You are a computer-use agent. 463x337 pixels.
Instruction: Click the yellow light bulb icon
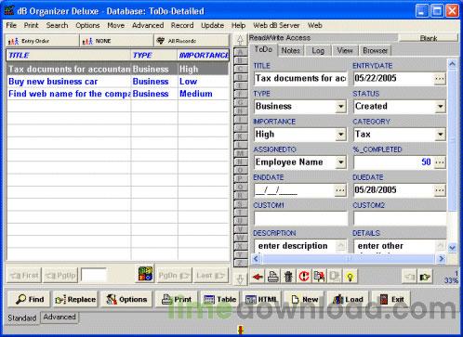[x=350, y=277]
